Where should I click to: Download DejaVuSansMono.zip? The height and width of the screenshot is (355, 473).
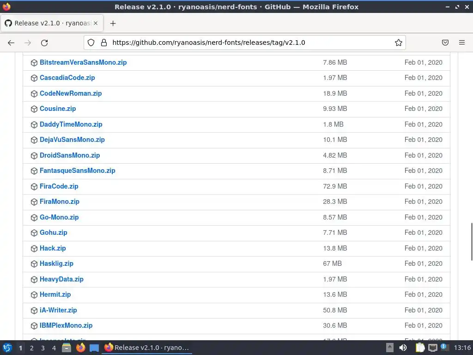point(72,140)
